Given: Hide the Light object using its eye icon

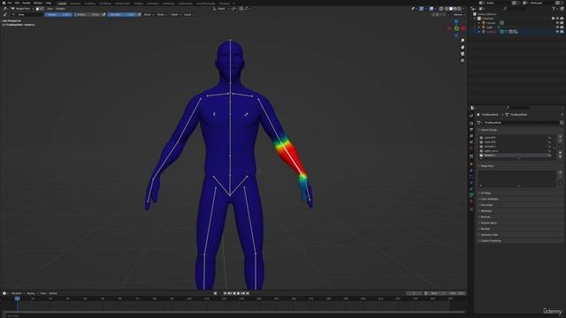Looking at the screenshot, I should [557, 27].
